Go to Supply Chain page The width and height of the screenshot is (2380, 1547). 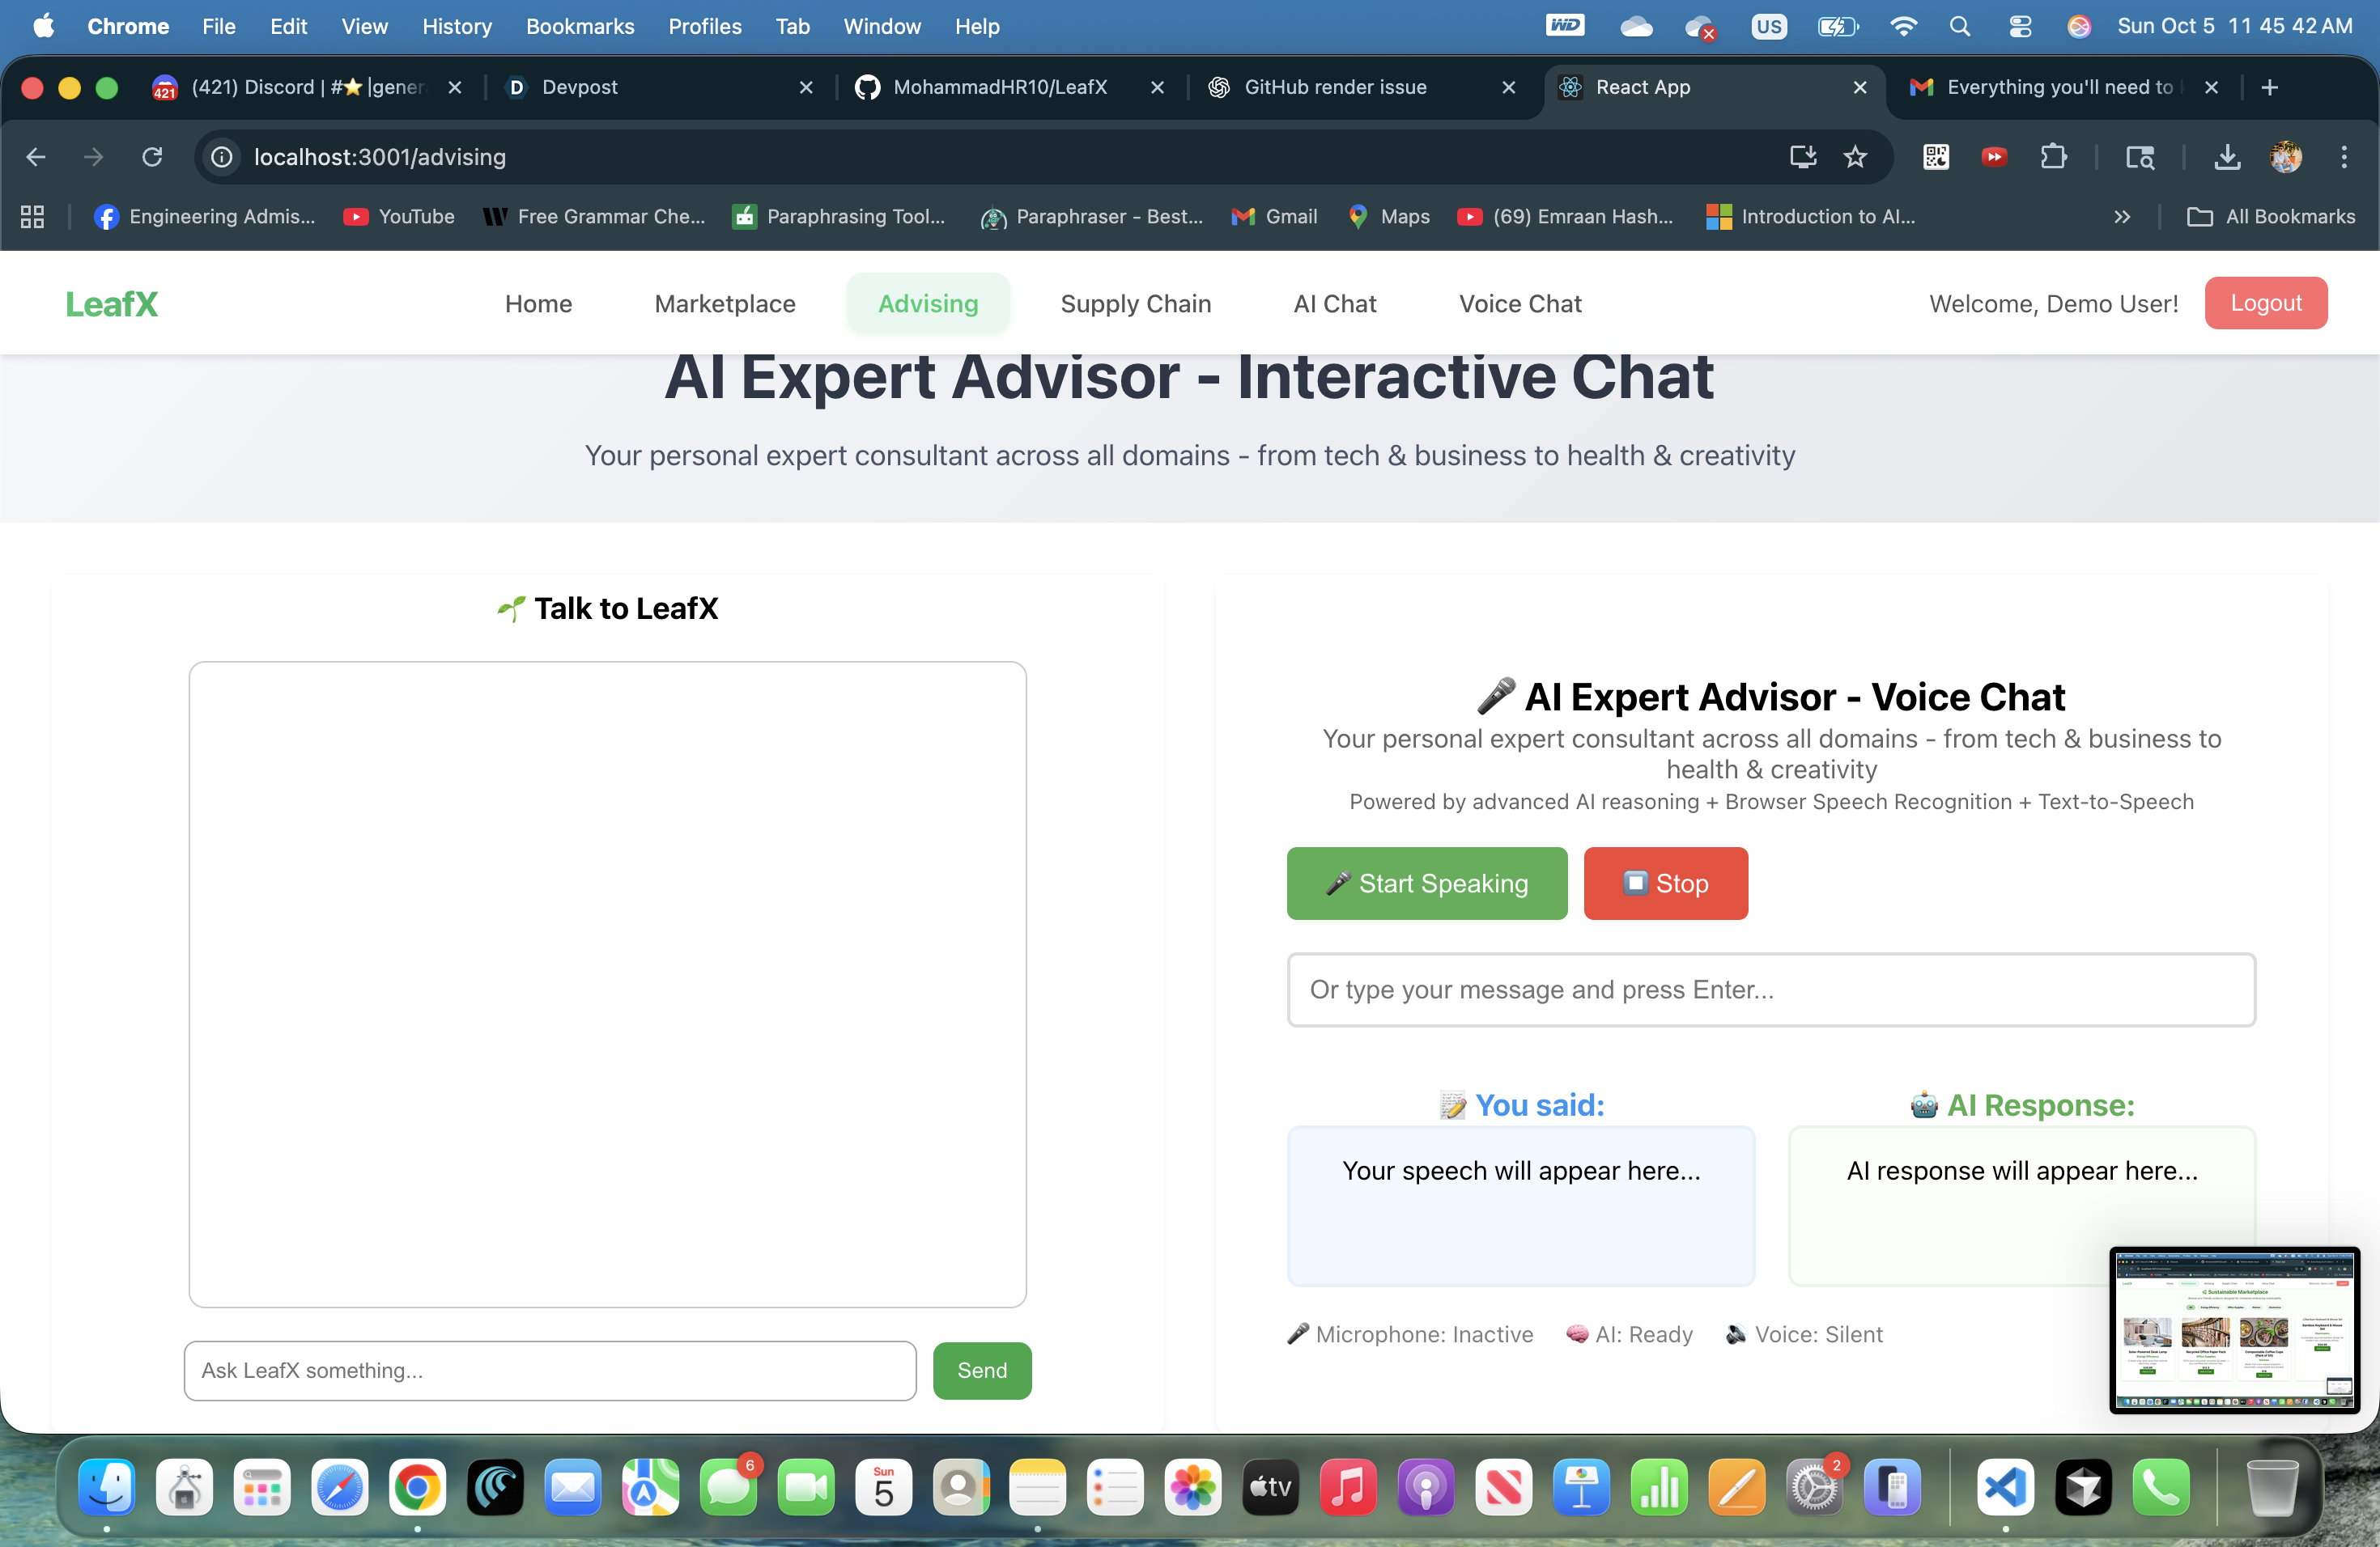(1135, 303)
